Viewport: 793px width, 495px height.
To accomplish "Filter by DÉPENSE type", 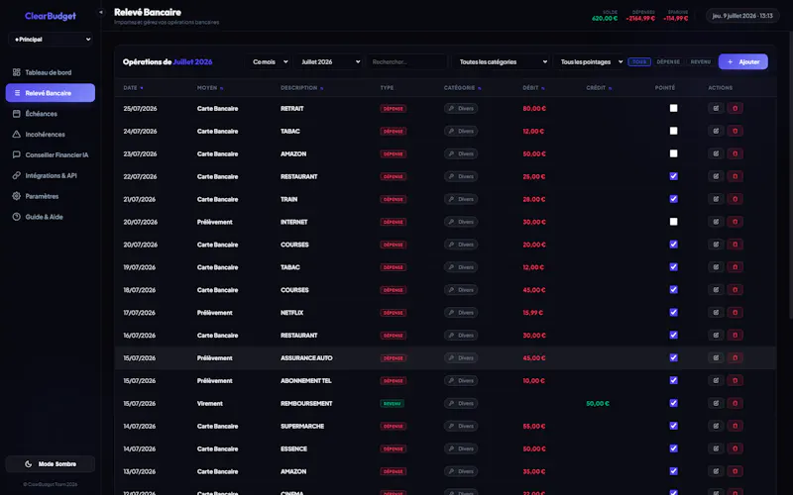I will pos(668,61).
